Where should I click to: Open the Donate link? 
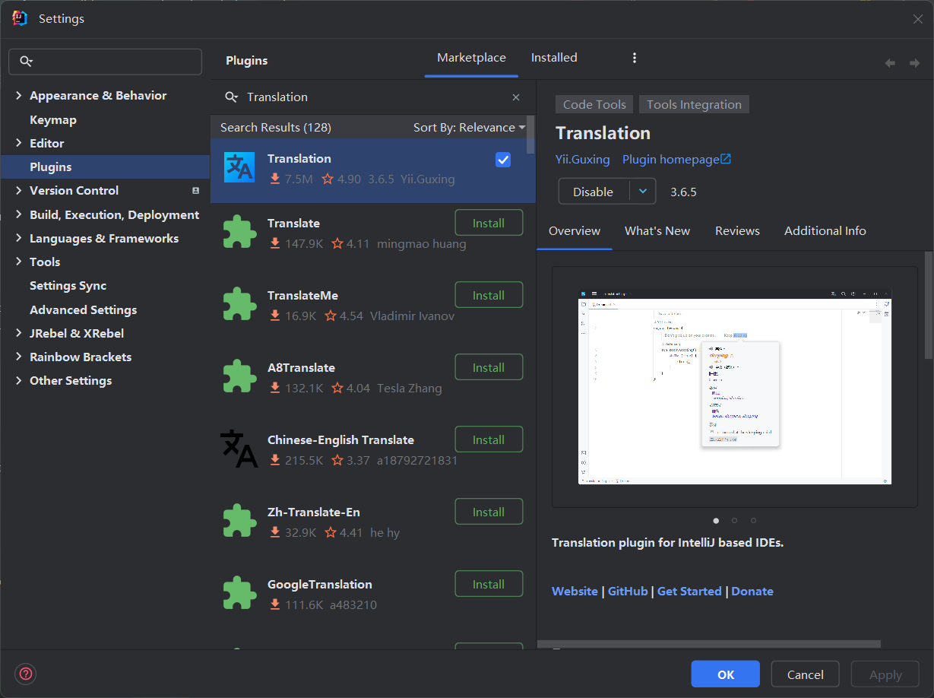tap(752, 592)
